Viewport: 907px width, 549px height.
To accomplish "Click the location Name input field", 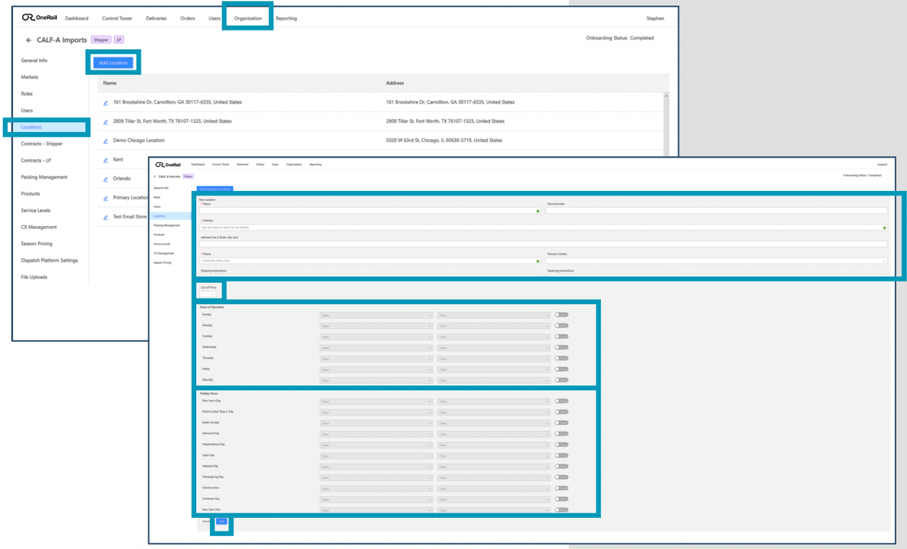I will tap(370, 211).
